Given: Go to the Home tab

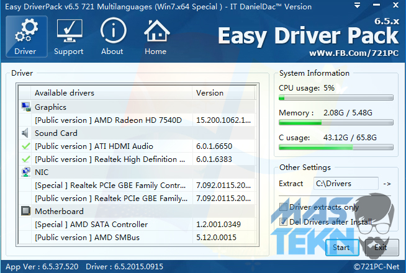Looking at the screenshot, I should coord(156,37).
